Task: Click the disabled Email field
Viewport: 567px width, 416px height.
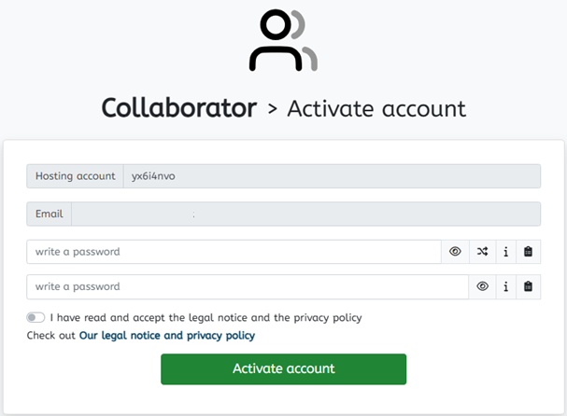Action: [x=306, y=214]
